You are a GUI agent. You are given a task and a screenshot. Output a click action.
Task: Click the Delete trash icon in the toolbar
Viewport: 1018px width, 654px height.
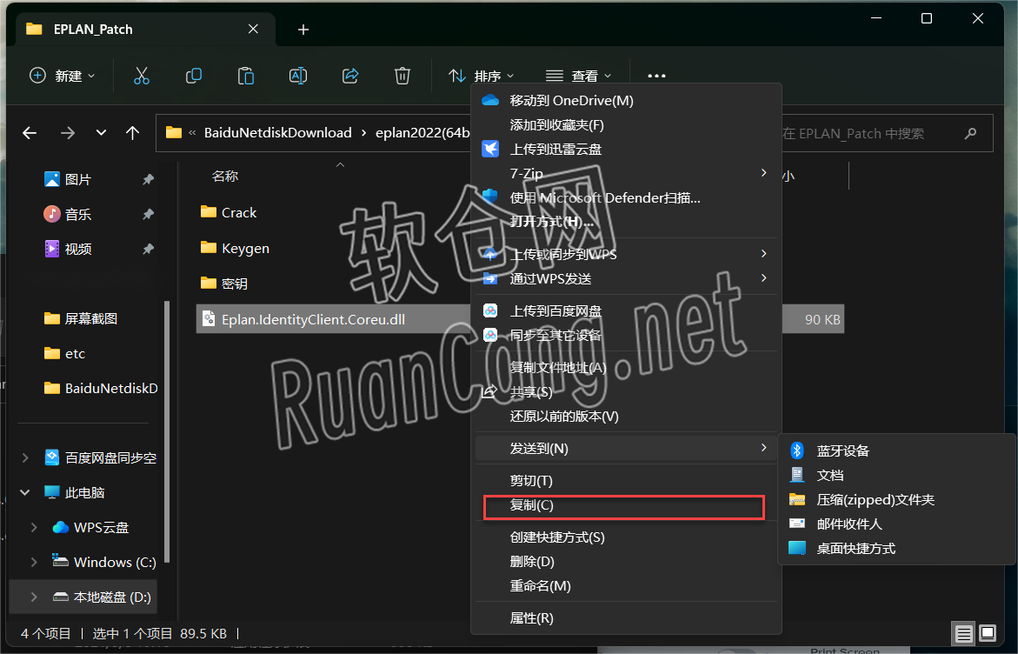point(402,76)
